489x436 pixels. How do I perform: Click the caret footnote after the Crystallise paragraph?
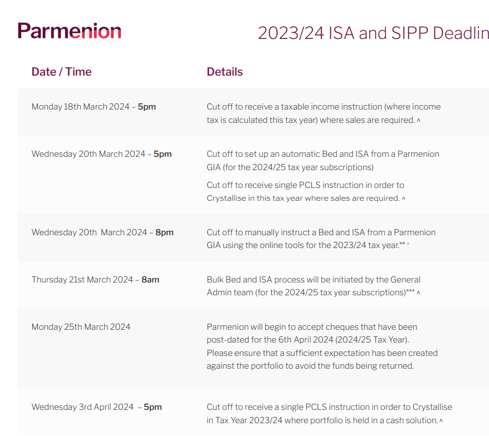(404, 199)
